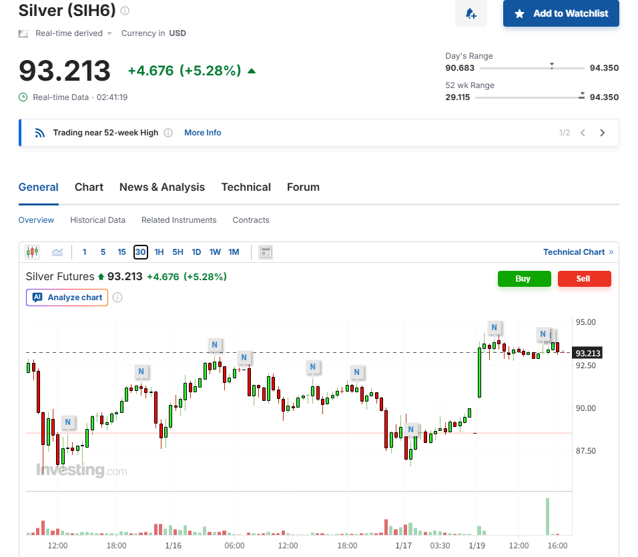Viewport: 638px width, 557px height.
Task: Set chart interval to 1H
Action: point(159,252)
